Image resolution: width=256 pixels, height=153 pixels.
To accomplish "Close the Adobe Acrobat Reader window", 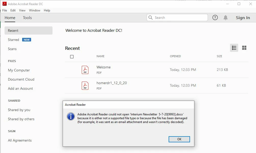I will point(251,4).
